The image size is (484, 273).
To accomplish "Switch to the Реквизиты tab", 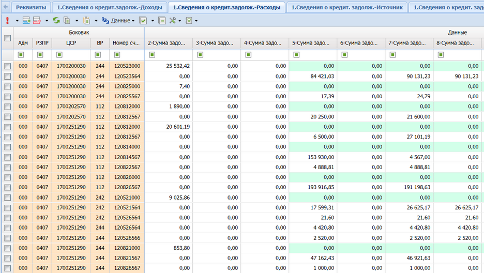I will pos(31,7).
